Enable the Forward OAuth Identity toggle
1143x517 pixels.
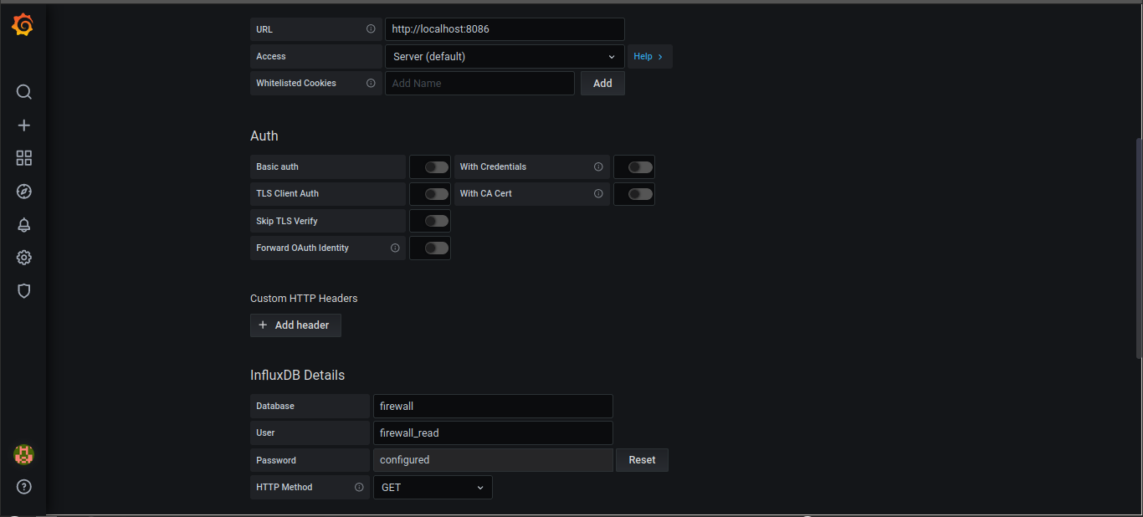click(436, 248)
